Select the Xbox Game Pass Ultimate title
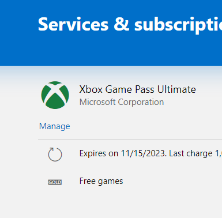222x218 pixels. (138, 89)
